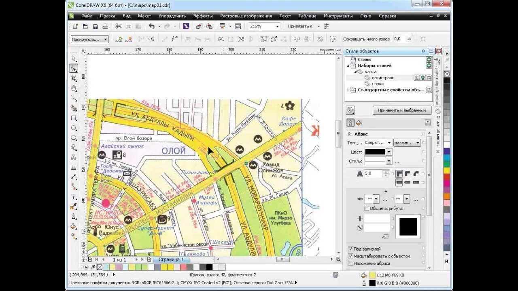Switch to the Fill properties bucket icon

(x=359, y=122)
